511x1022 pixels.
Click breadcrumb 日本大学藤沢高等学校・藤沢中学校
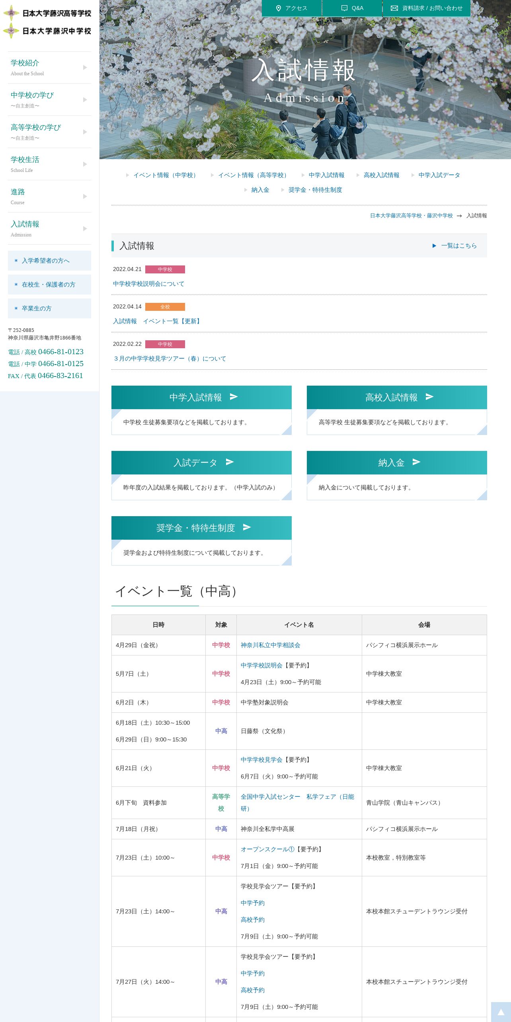click(x=411, y=216)
